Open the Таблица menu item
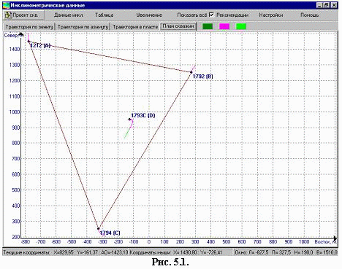 tap(104, 15)
